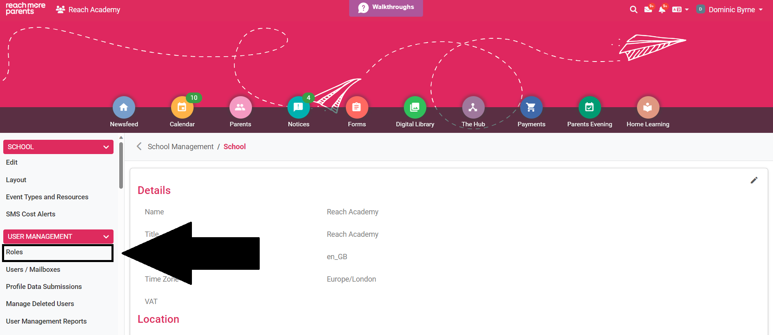Click the search magnifier icon

634,9
